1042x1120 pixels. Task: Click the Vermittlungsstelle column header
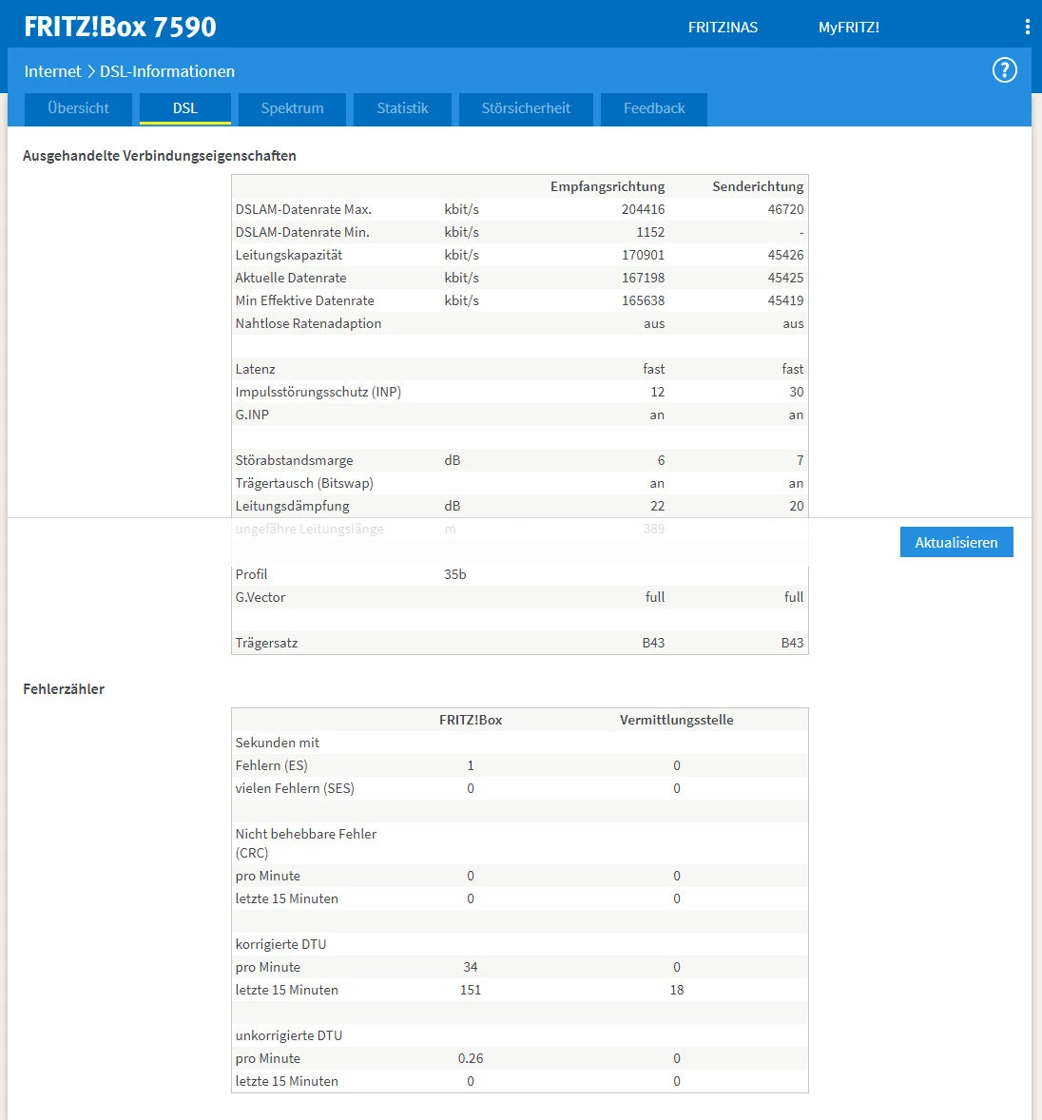[676, 720]
